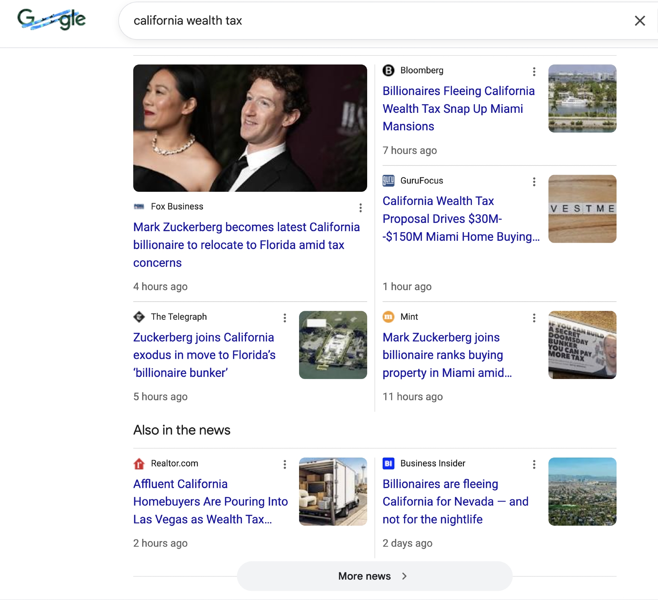
Task: Open three-dot menu for GuruFocus article
Action: click(534, 182)
